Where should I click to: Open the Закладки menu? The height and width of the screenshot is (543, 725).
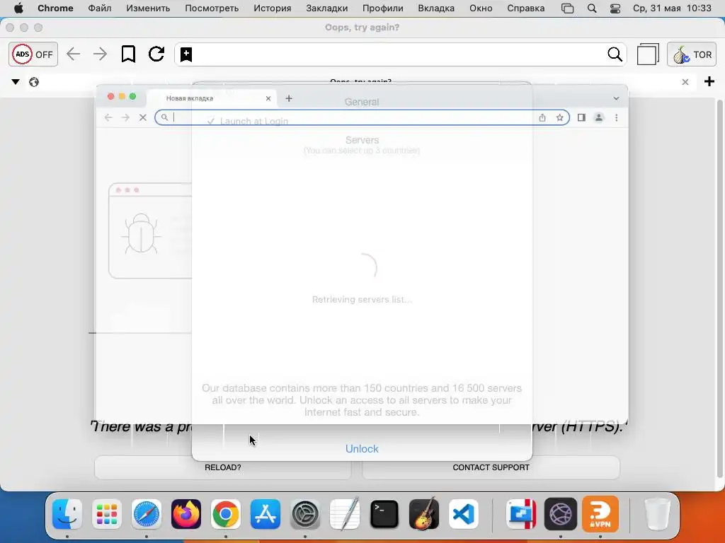[x=327, y=8]
